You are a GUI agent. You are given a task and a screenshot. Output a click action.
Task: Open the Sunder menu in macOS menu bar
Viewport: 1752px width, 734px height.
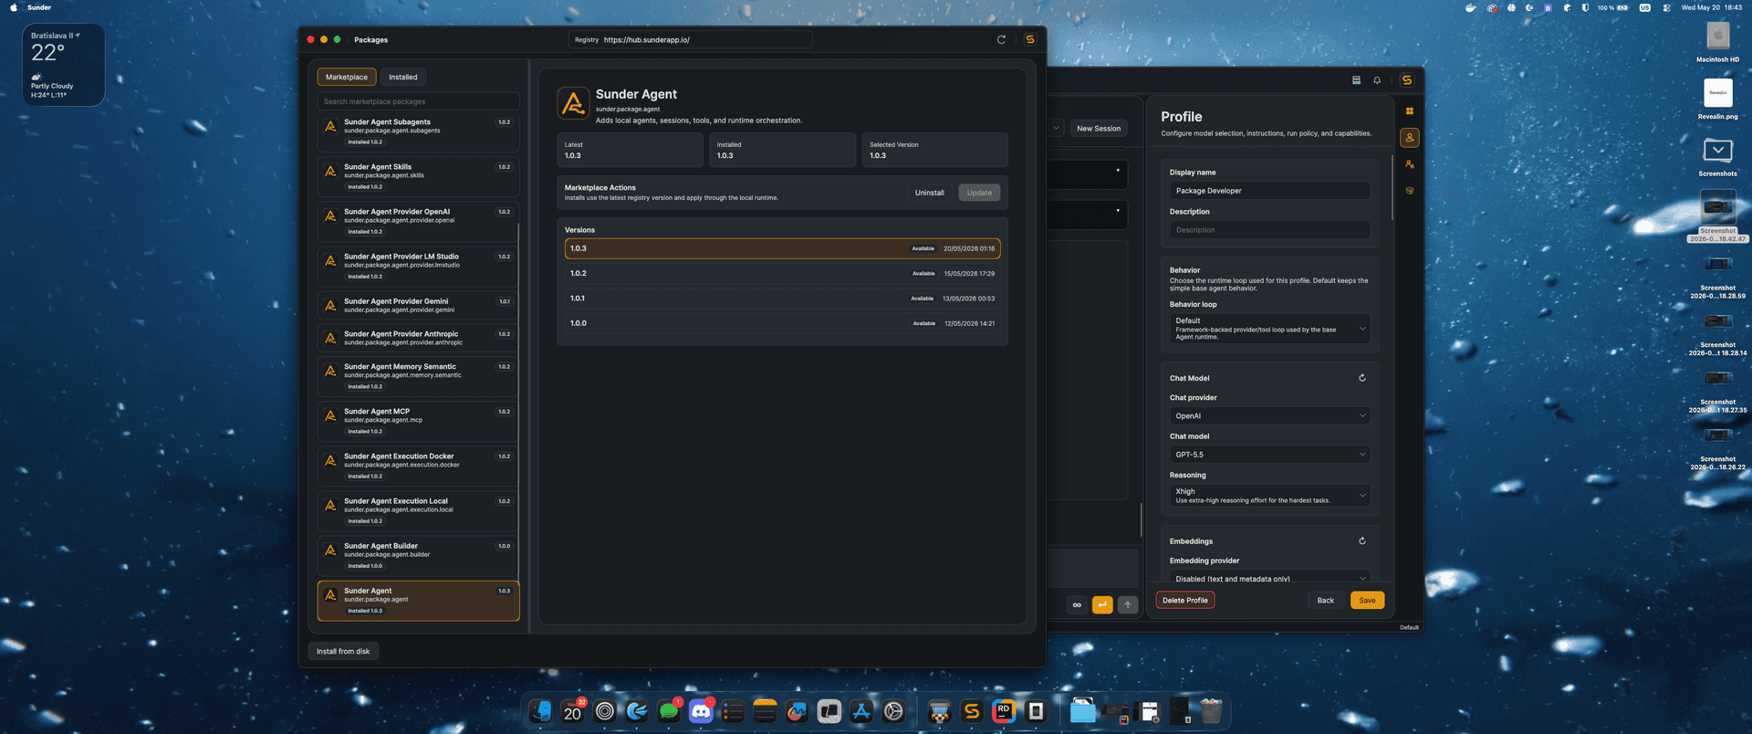[39, 7]
